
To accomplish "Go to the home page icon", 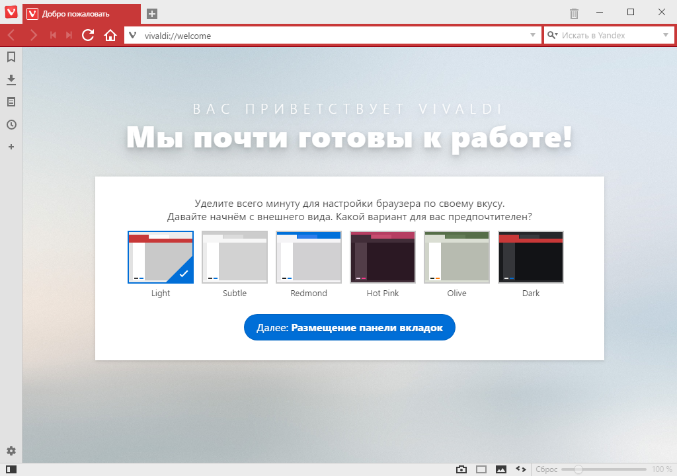I will (110, 36).
